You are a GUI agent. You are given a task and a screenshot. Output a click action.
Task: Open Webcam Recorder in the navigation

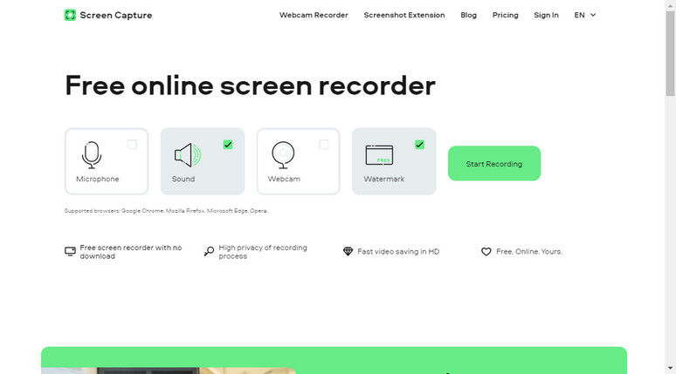pyautogui.click(x=314, y=15)
